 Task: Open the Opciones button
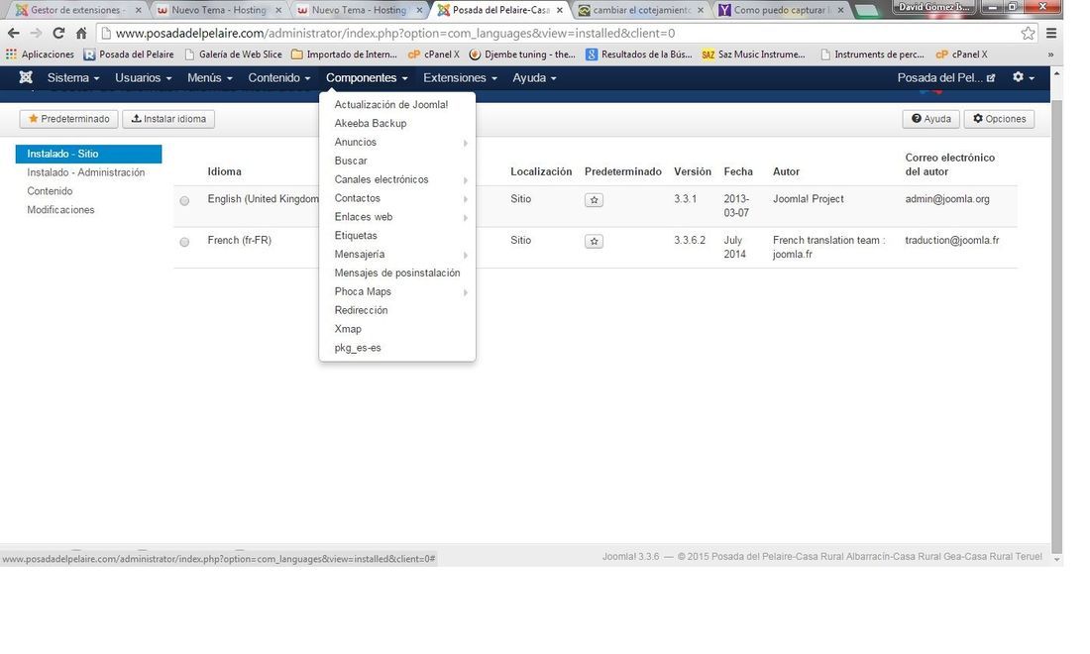[x=999, y=119]
